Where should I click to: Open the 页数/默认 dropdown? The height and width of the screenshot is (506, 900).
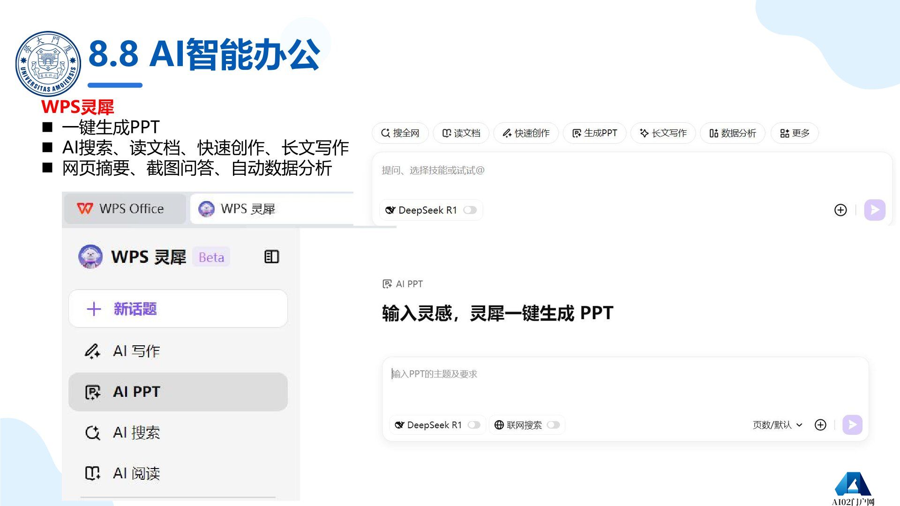[778, 425]
